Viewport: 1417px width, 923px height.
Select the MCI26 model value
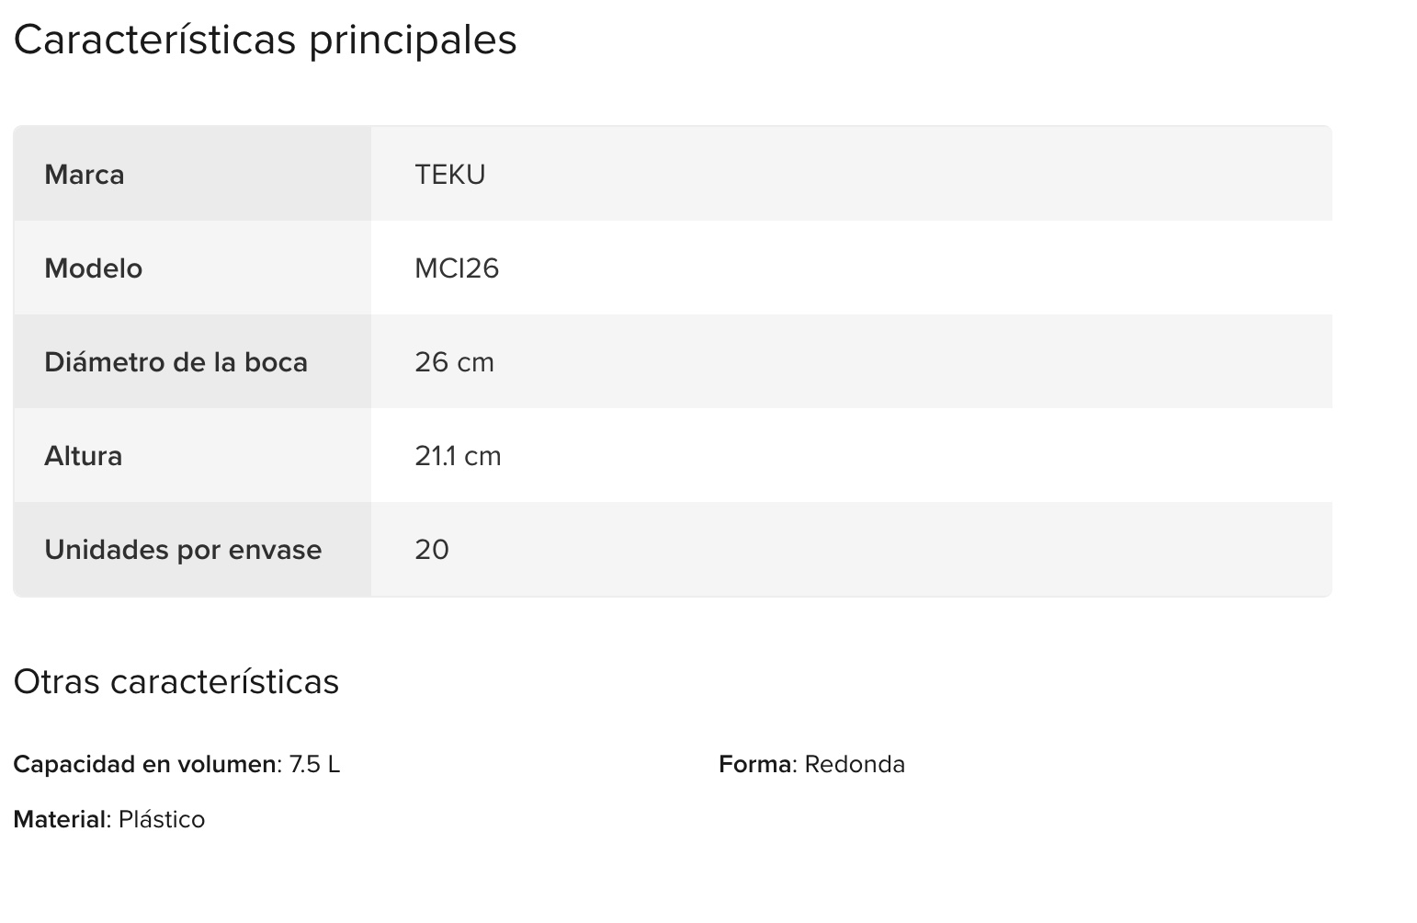(x=457, y=268)
